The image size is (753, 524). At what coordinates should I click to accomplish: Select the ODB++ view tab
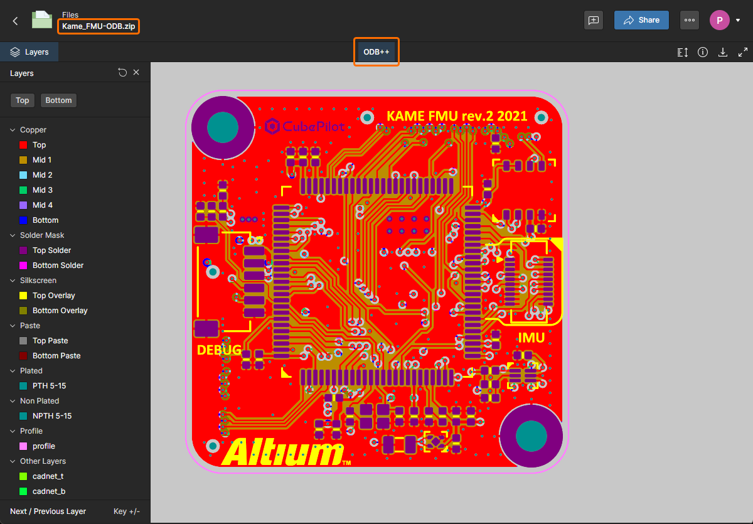tap(376, 52)
